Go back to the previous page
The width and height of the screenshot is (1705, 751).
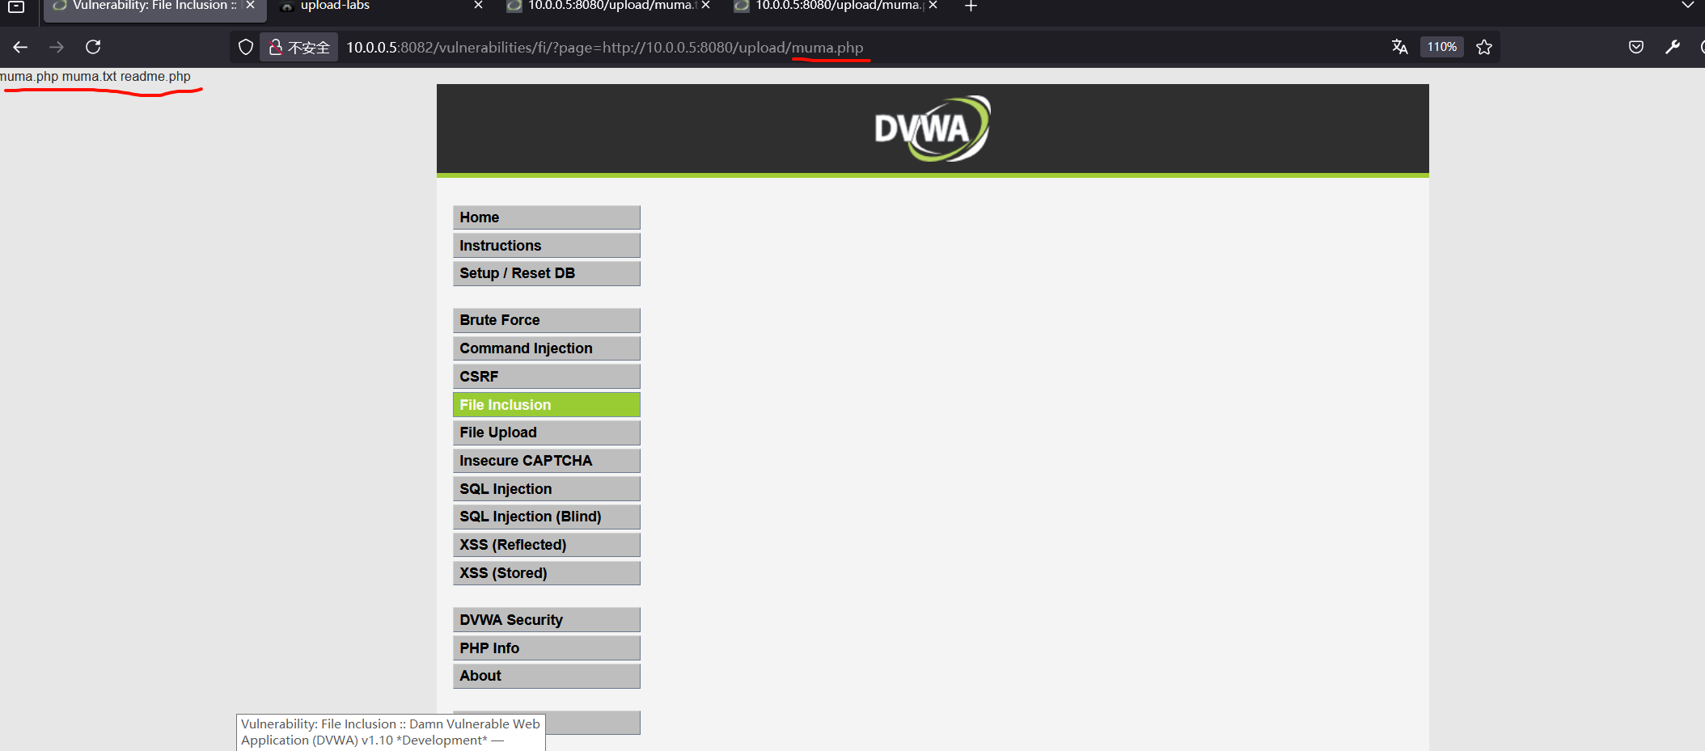(x=20, y=47)
